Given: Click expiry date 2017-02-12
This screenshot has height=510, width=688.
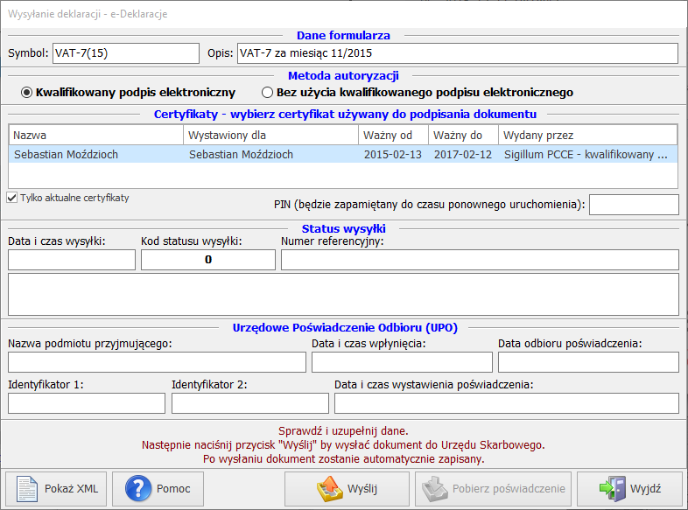Looking at the screenshot, I should point(463,154).
